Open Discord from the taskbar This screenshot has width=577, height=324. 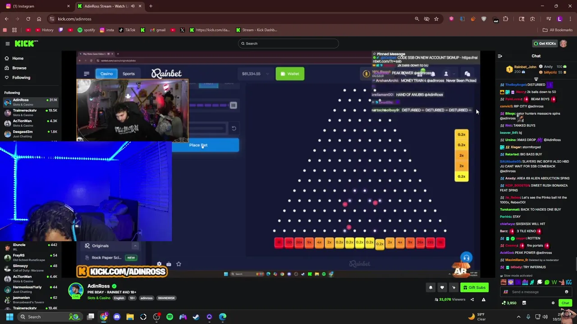coord(117,317)
